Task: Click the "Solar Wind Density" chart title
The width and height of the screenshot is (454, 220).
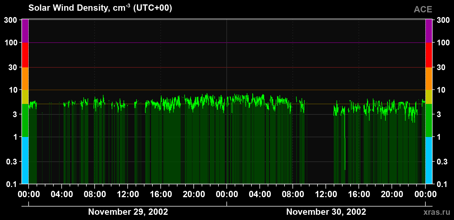Action: point(100,8)
